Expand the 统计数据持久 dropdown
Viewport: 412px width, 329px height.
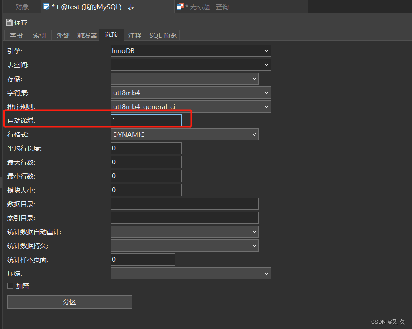pos(185,246)
